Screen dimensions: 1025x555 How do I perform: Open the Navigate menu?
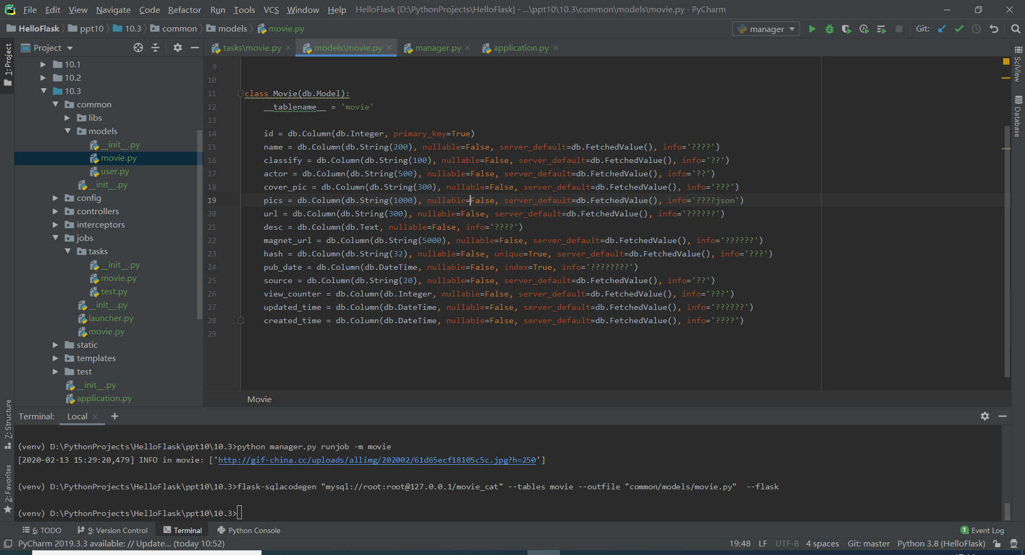(113, 10)
